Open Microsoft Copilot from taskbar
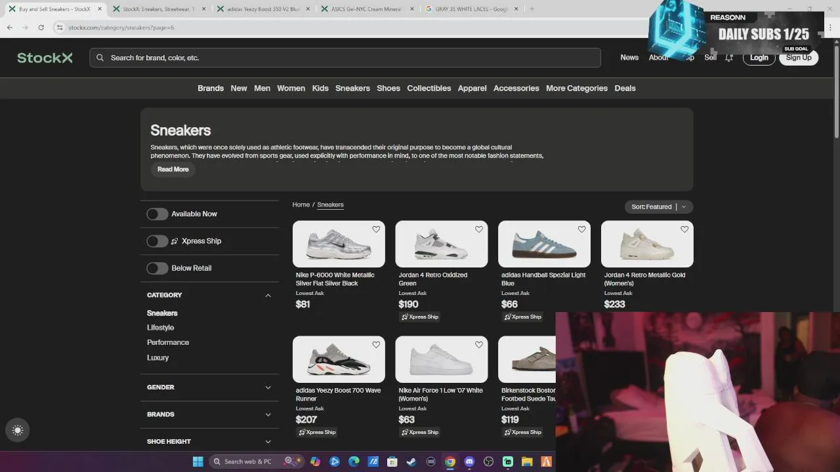This screenshot has width=840, height=472. click(315, 462)
